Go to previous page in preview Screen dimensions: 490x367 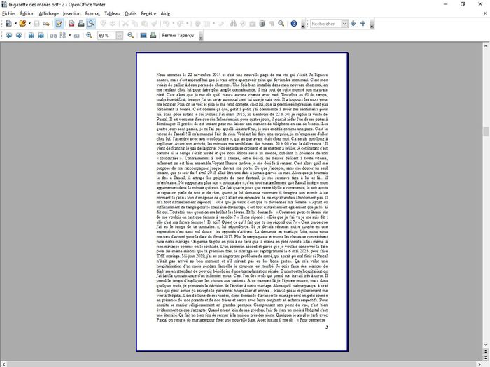tap(8, 36)
